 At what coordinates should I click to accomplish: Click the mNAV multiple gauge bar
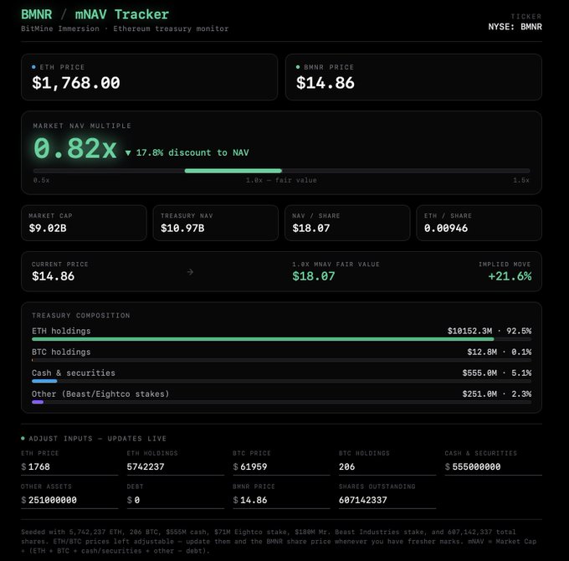tap(281, 171)
